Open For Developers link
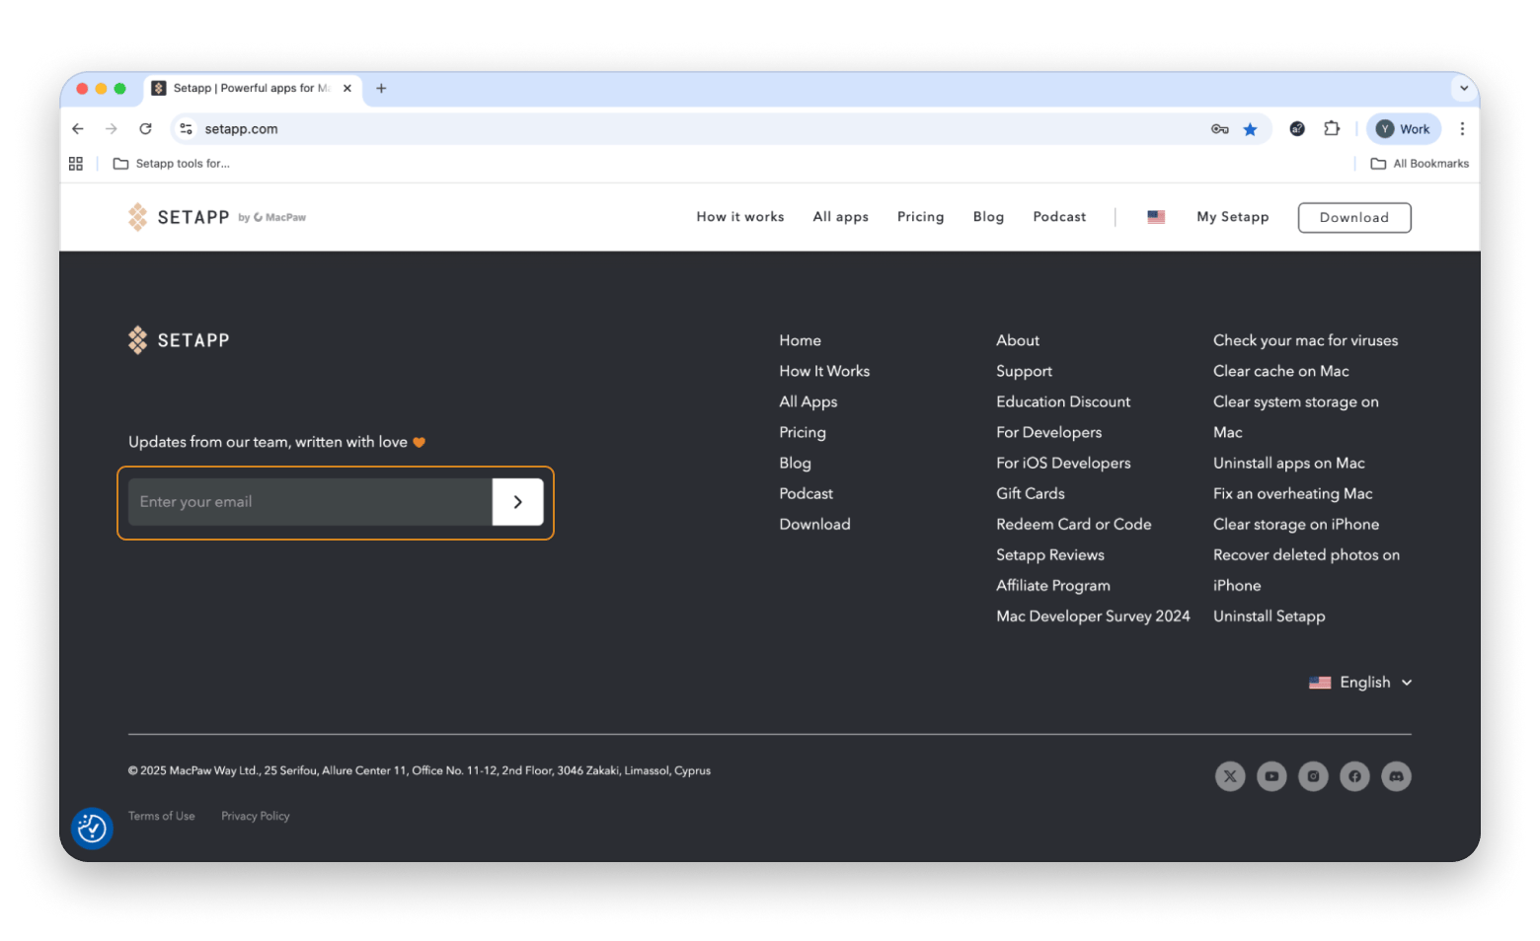 pyautogui.click(x=1049, y=433)
